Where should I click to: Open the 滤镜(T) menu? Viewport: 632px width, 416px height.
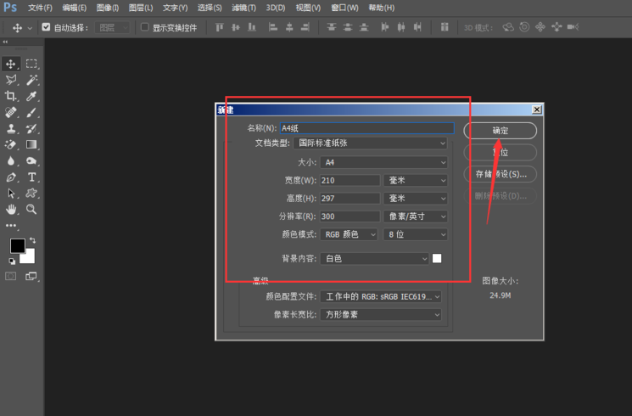coord(243,8)
